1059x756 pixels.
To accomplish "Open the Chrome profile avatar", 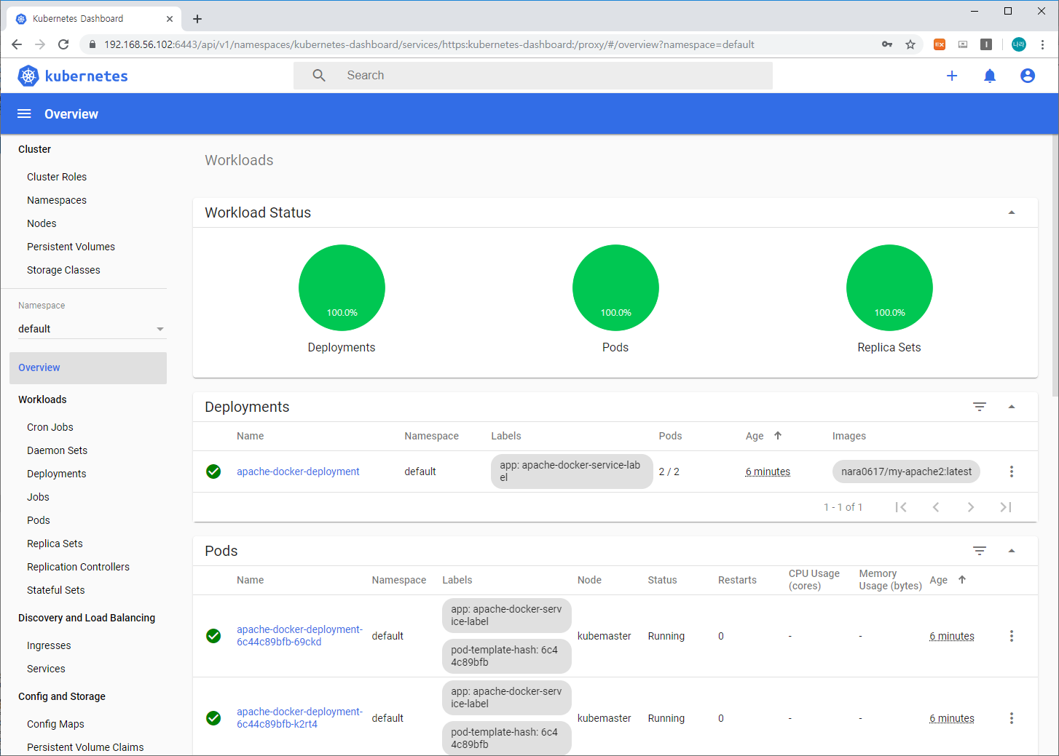I will (1018, 44).
